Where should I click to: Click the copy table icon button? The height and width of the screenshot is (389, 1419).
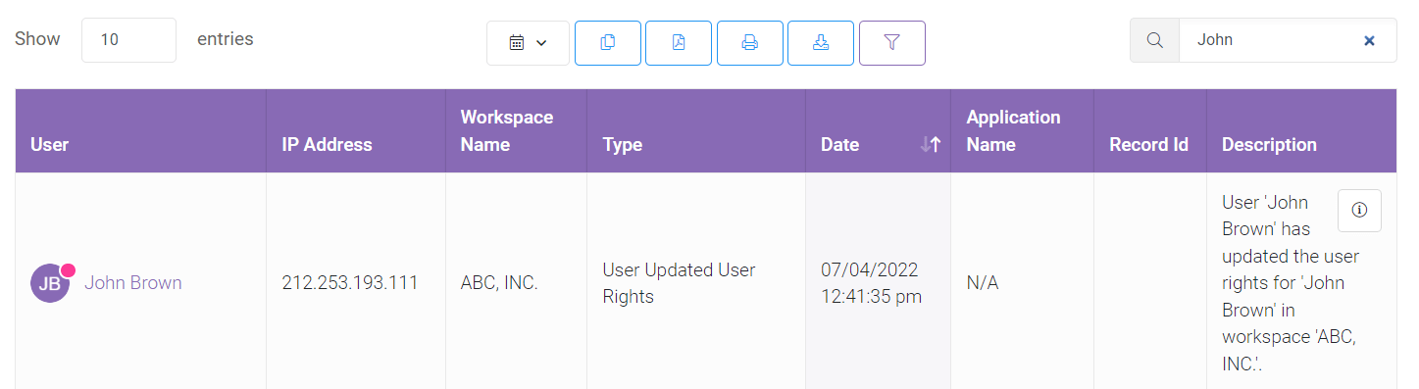click(608, 43)
